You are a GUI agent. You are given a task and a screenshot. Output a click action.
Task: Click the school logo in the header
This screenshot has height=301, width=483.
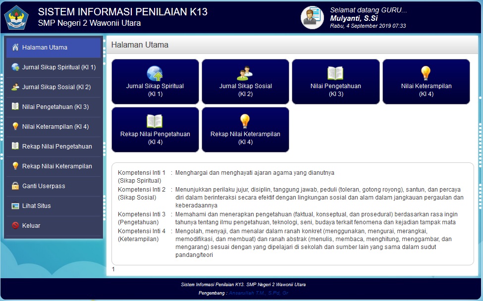(x=16, y=17)
